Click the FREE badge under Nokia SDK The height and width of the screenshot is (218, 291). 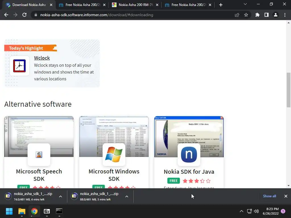tap(174, 181)
